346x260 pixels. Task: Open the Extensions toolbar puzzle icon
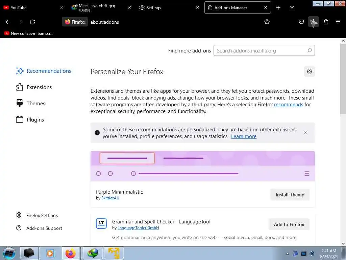[x=326, y=22]
